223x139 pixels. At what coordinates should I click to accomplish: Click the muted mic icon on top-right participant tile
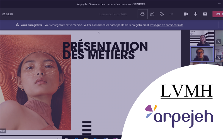pyautogui.click(x=219, y=42)
